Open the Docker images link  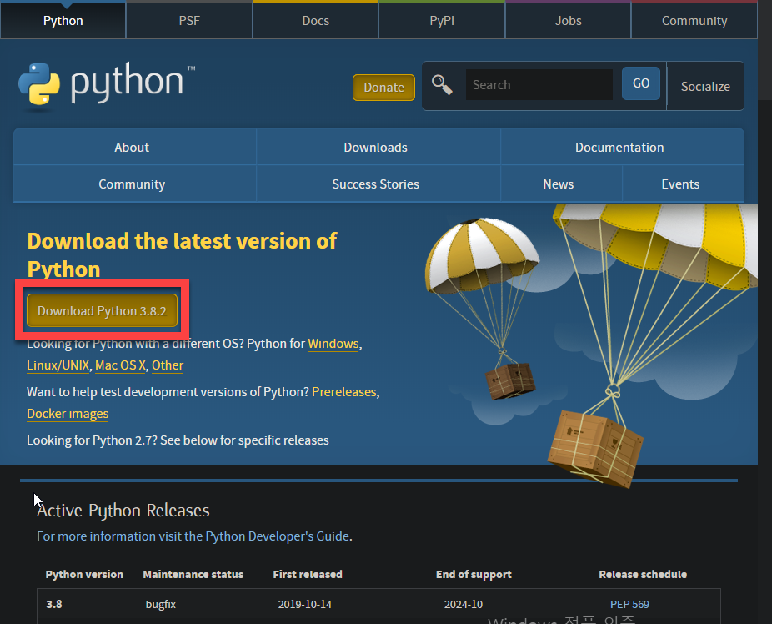(68, 413)
